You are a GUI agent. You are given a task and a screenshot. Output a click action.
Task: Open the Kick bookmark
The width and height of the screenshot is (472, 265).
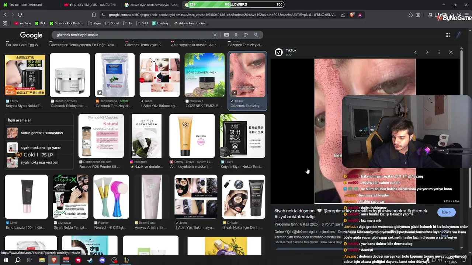(41, 23)
